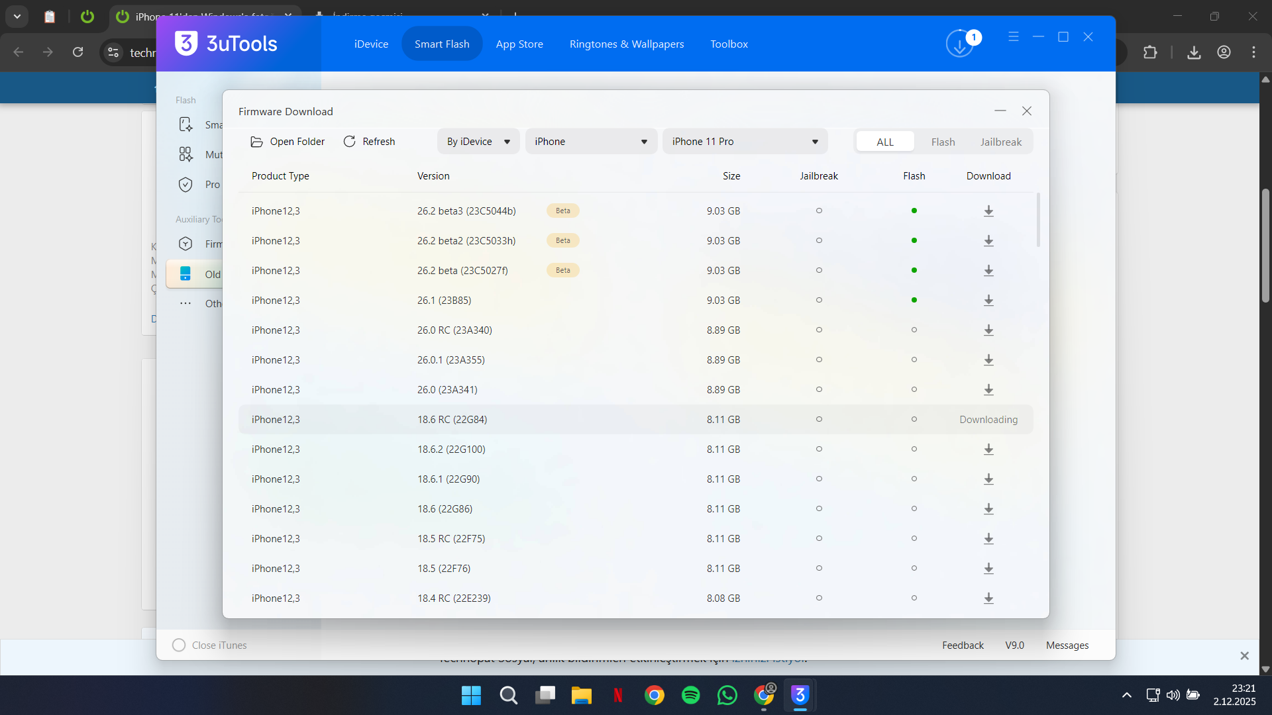Click the Refresh icon in firmware toolbar

coord(350,142)
